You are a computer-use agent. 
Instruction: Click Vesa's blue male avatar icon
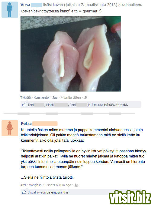10,10
